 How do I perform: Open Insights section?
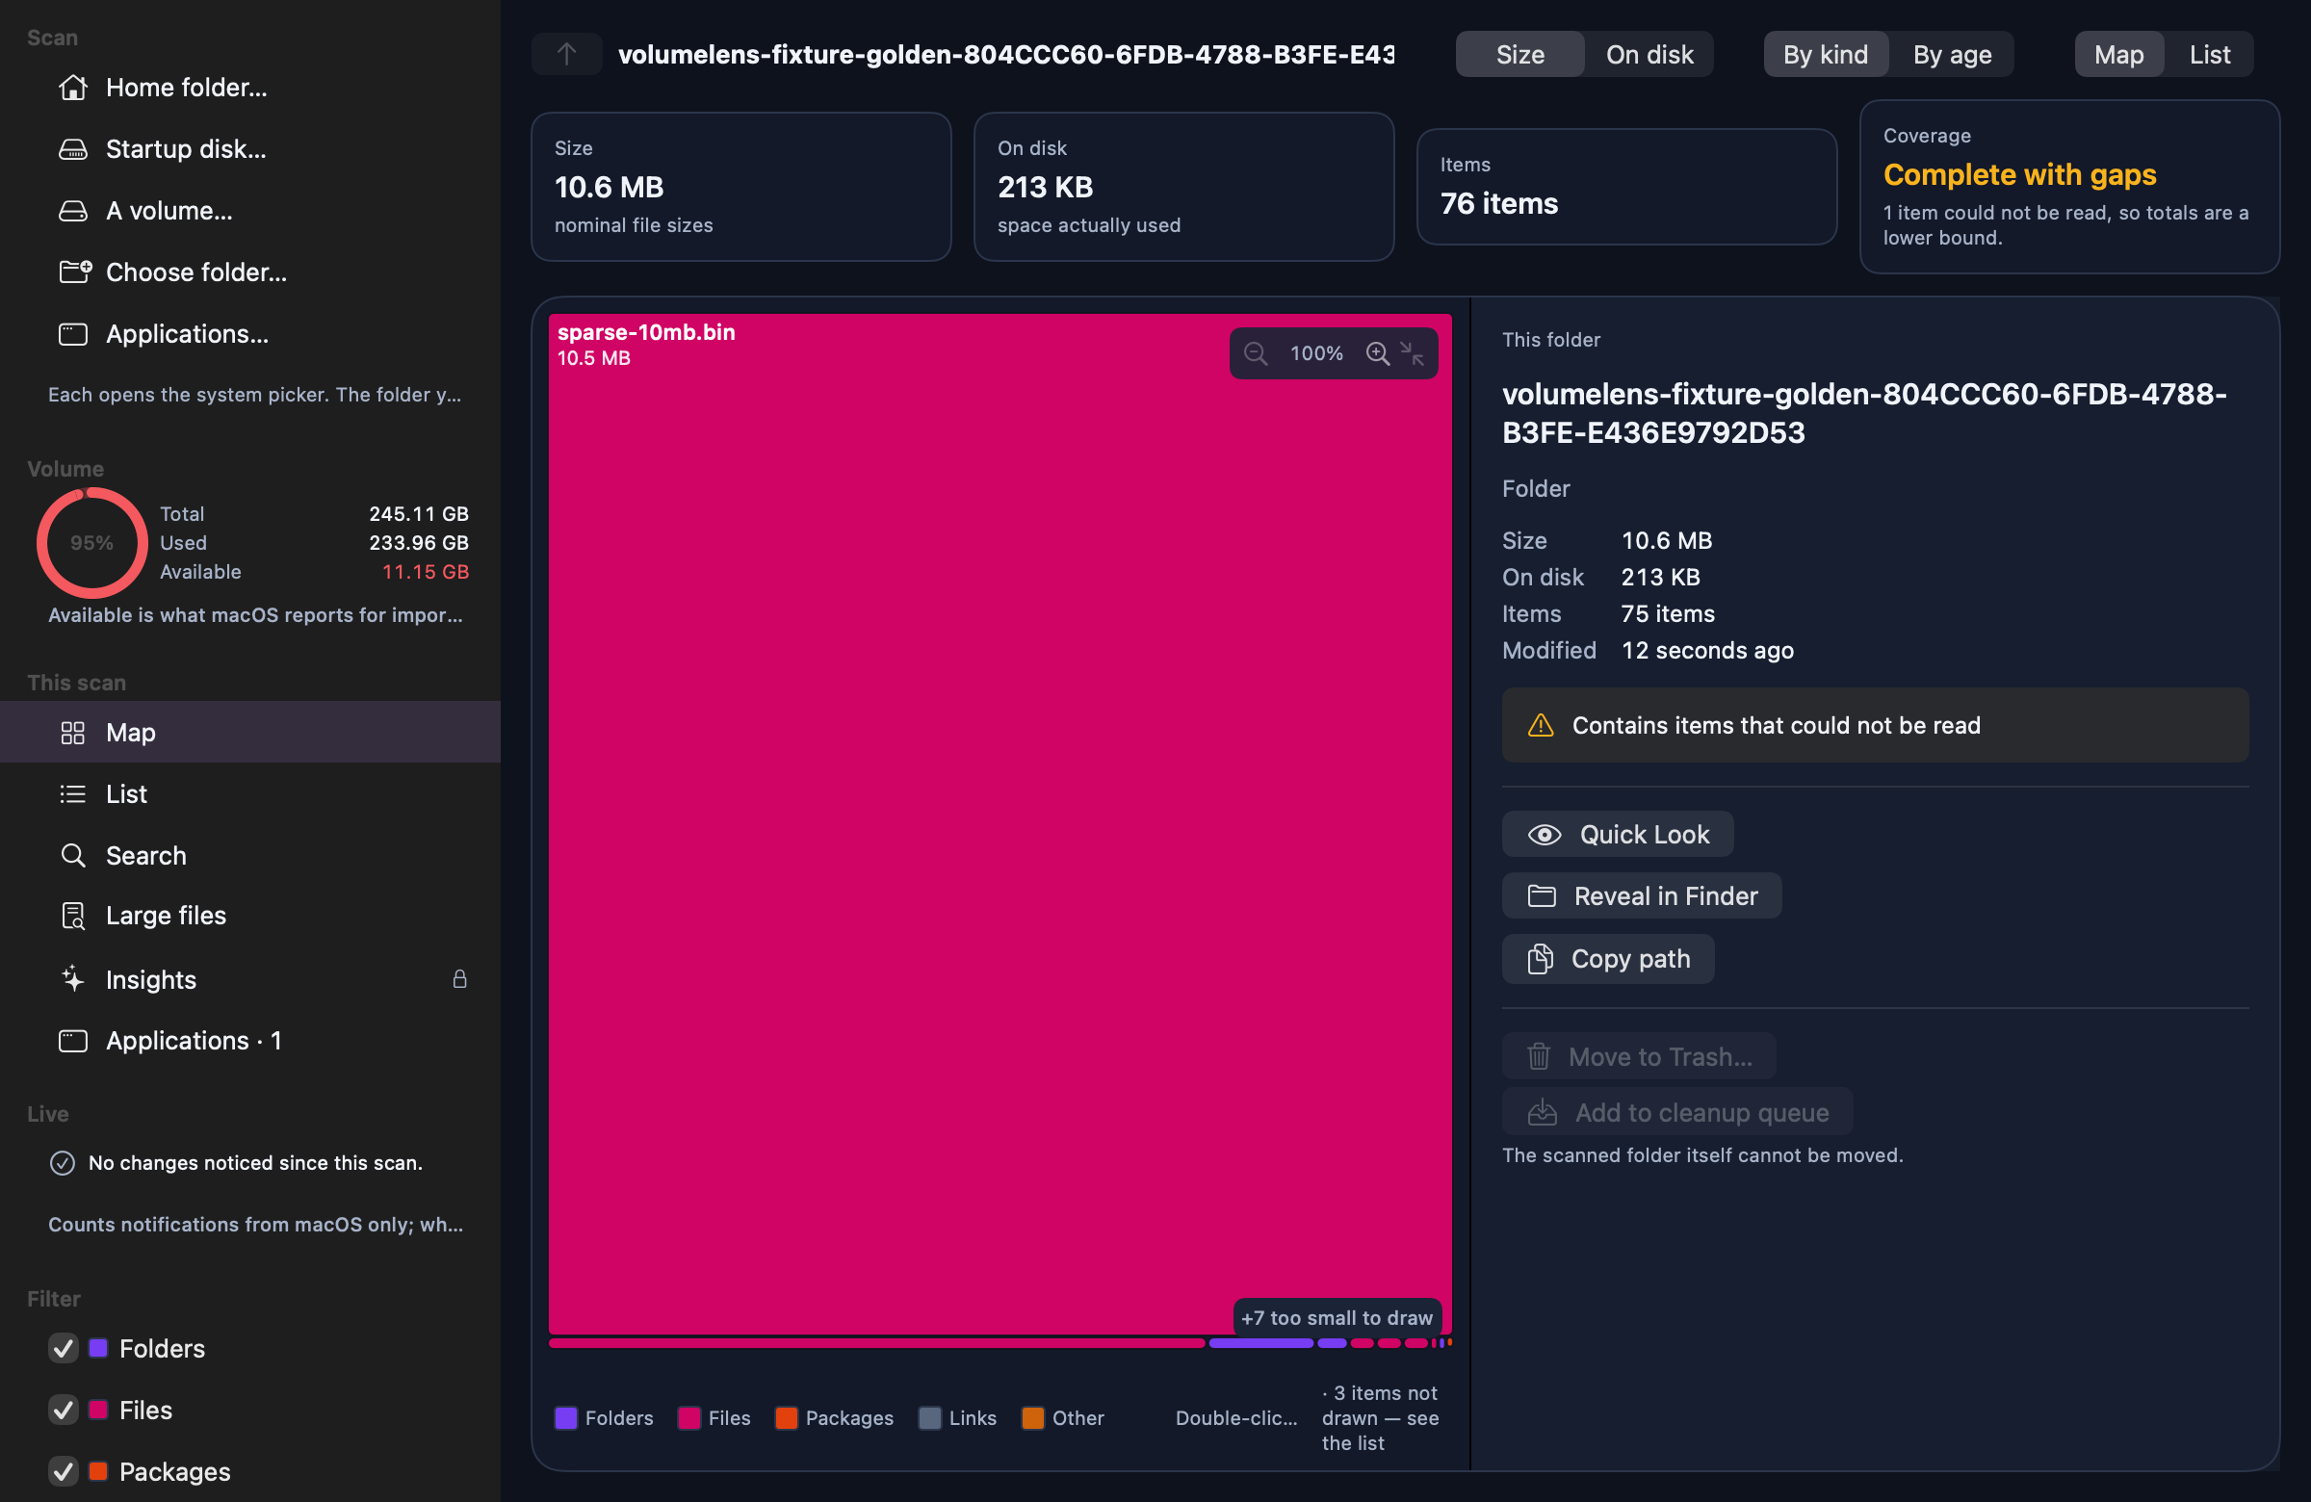(x=250, y=979)
